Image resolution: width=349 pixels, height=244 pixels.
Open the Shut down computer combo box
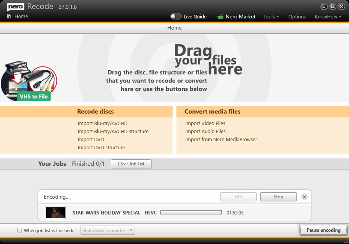[108, 231]
